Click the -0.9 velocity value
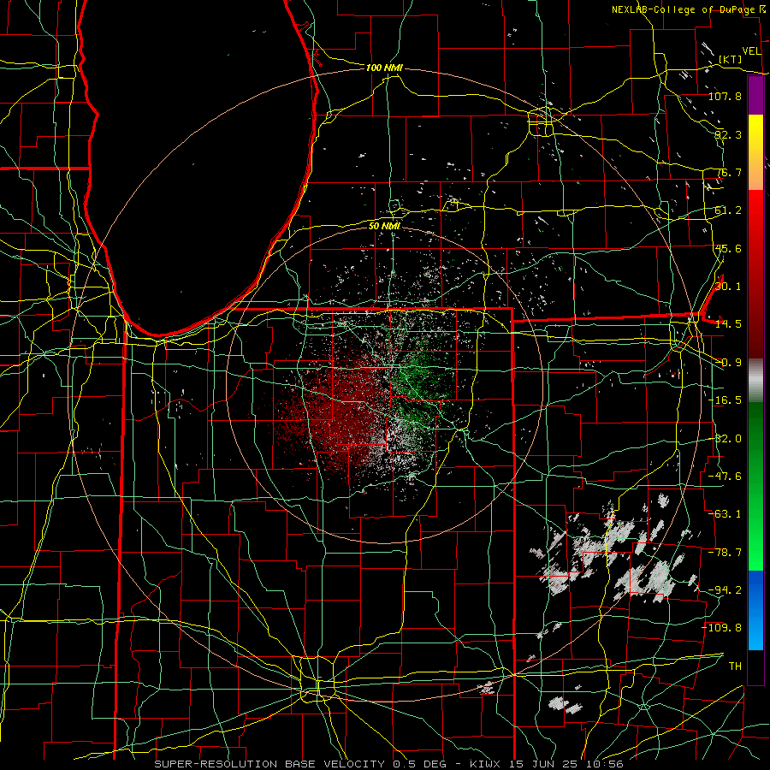Screen dimensions: 770x770 (x=728, y=363)
